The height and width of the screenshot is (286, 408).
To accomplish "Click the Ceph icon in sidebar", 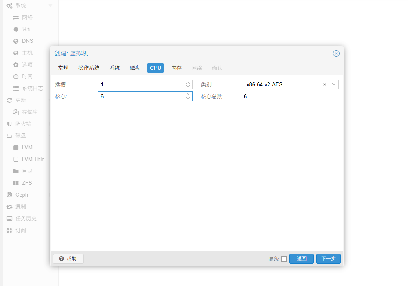I will 9,195.
